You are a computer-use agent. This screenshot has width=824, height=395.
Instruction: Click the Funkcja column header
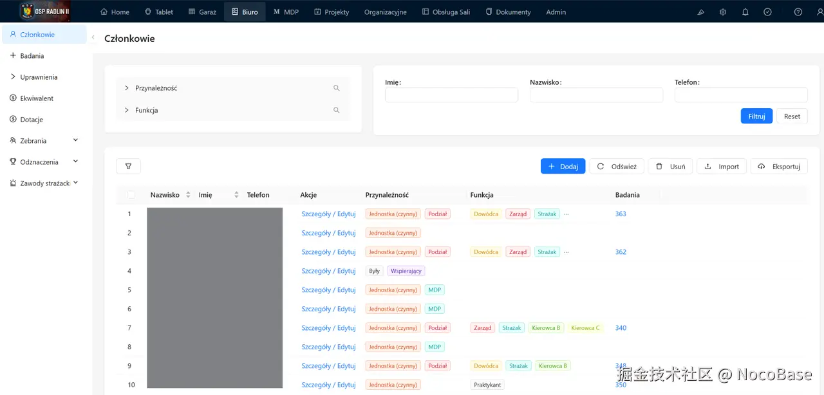482,195
